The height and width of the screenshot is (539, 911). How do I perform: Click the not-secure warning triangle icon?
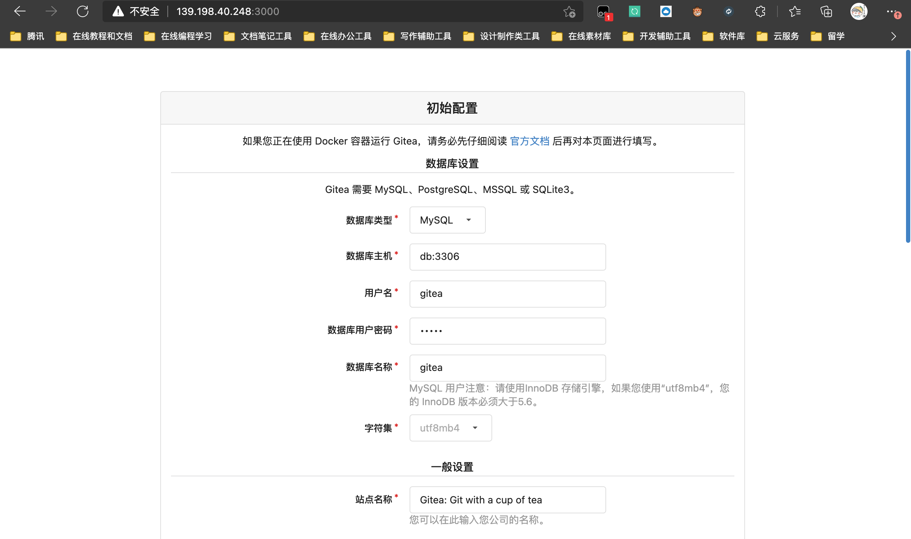point(118,12)
